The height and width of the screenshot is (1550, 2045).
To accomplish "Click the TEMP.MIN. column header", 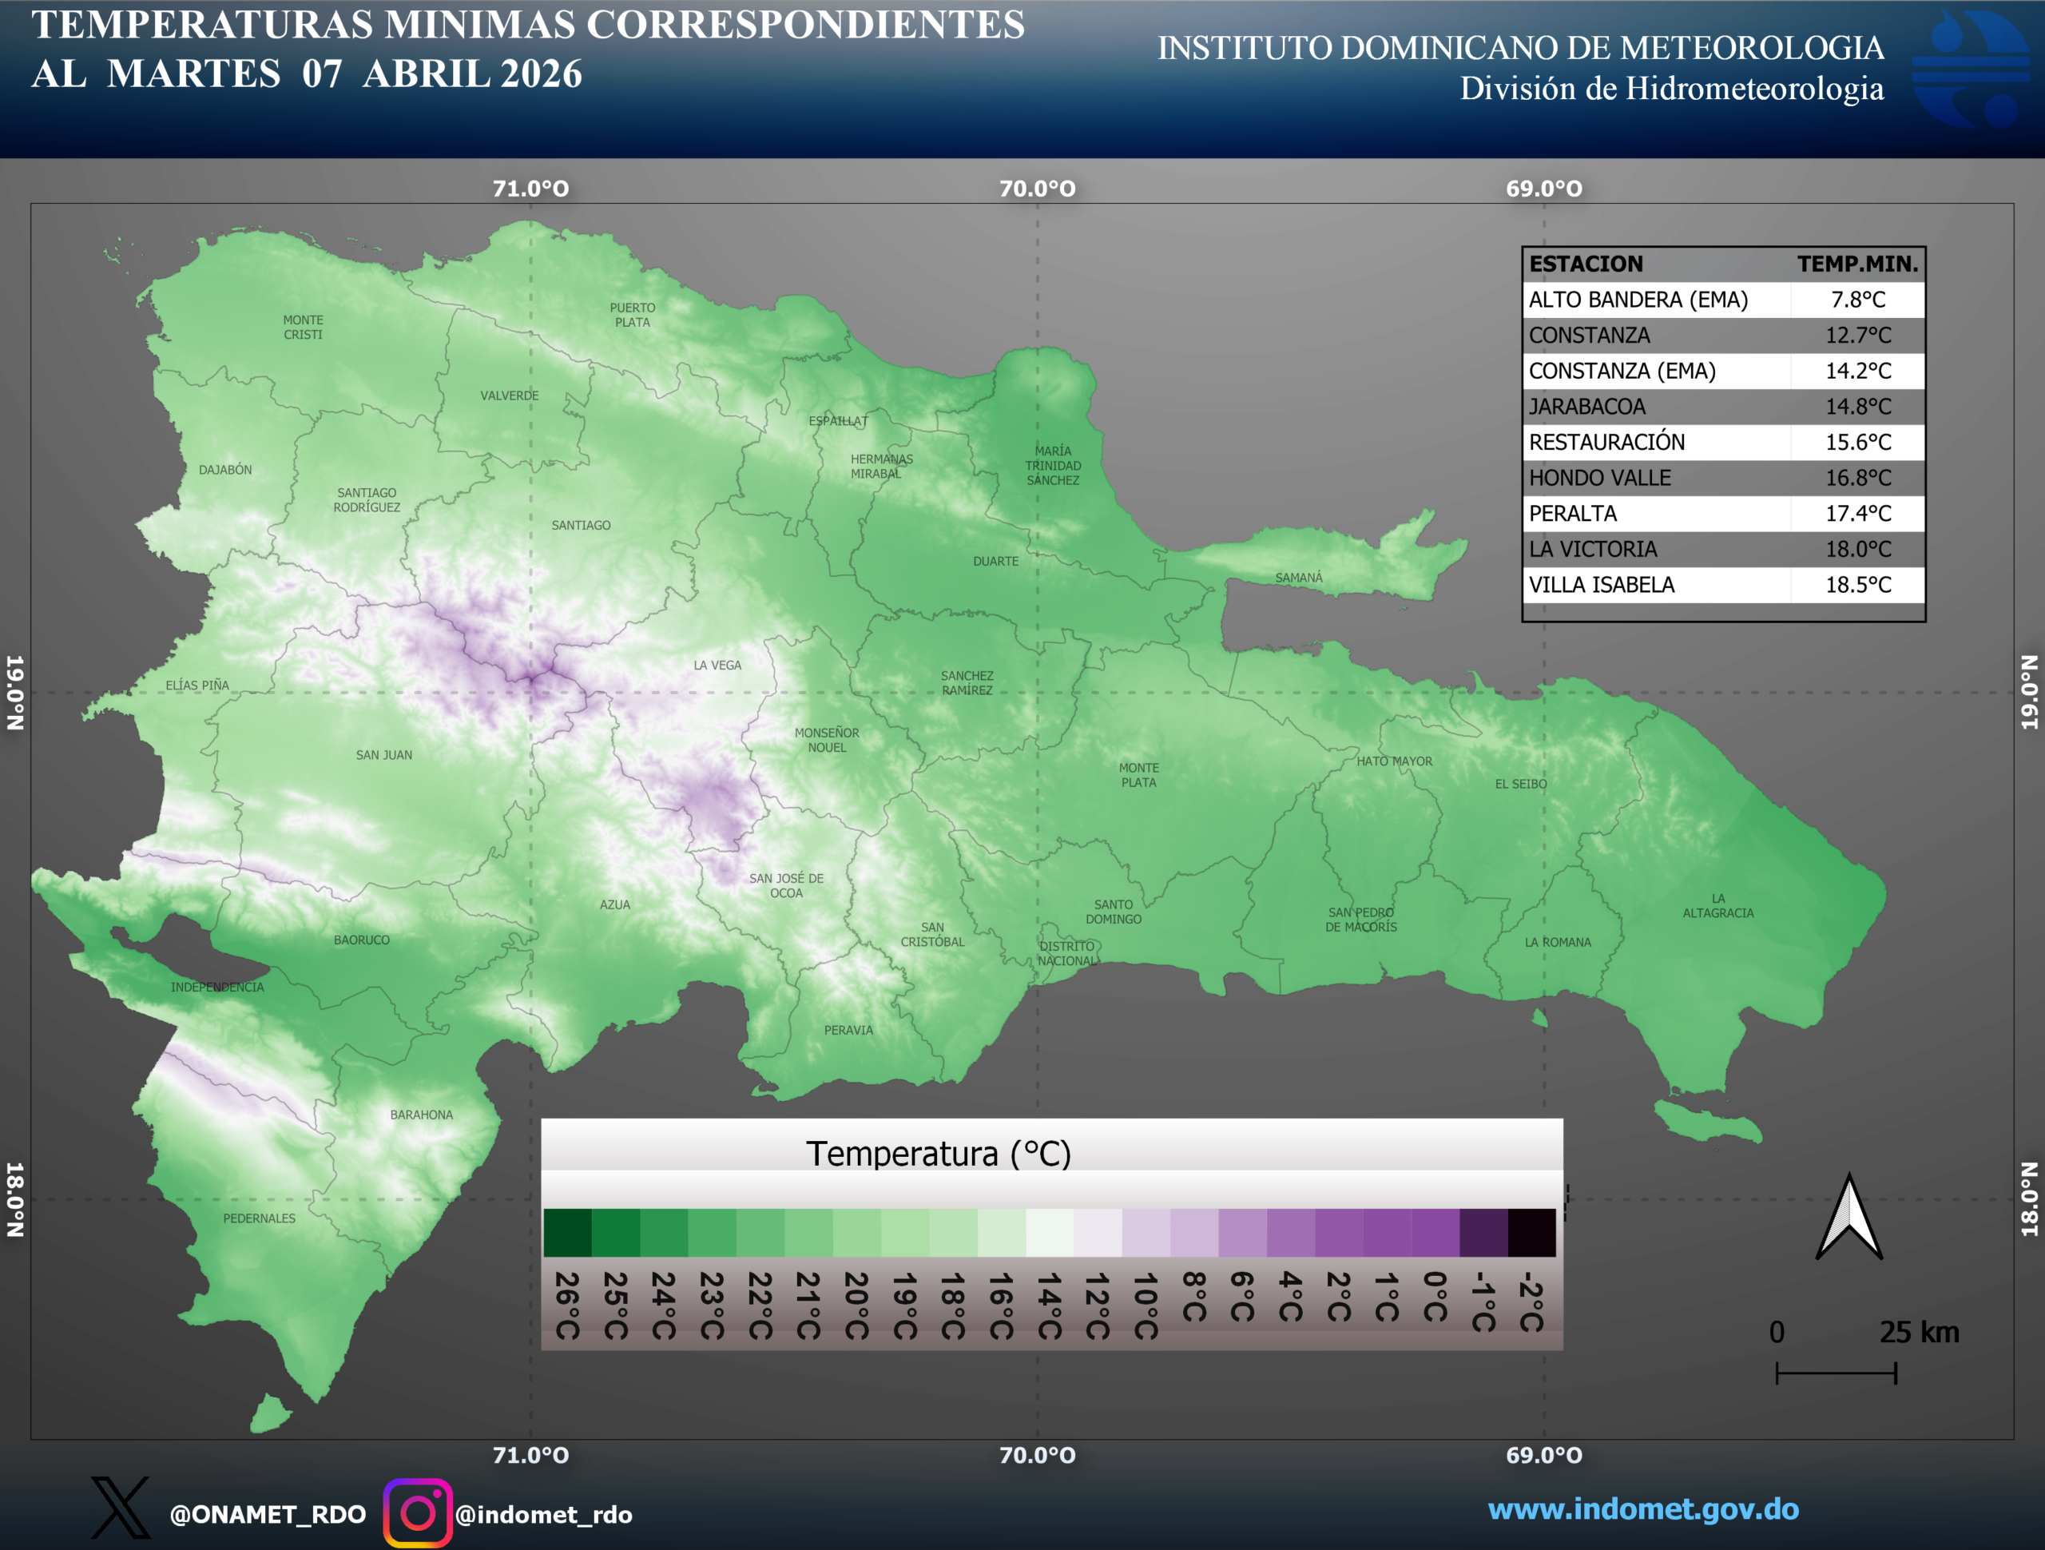I will click(x=1856, y=264).
